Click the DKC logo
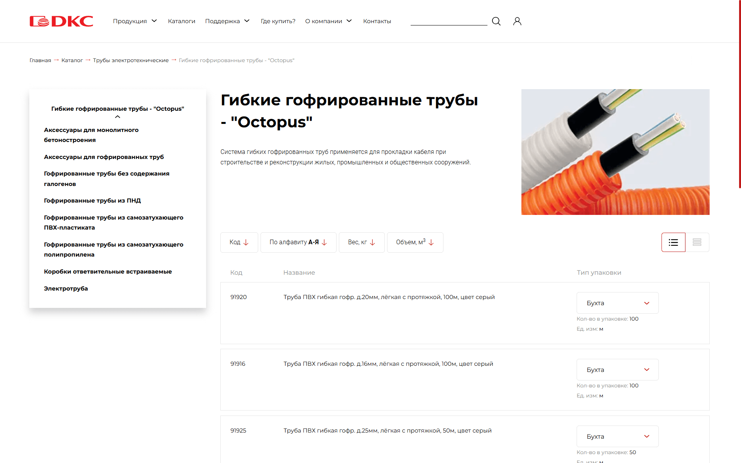Viewport: 741px width, 463px height. pos(61,21)
